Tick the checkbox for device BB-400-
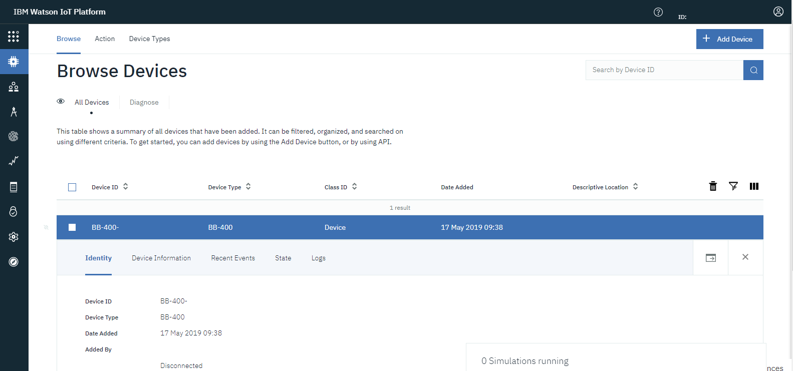The height and width of the screenshot is (371, 793). [x=72, y=227]
